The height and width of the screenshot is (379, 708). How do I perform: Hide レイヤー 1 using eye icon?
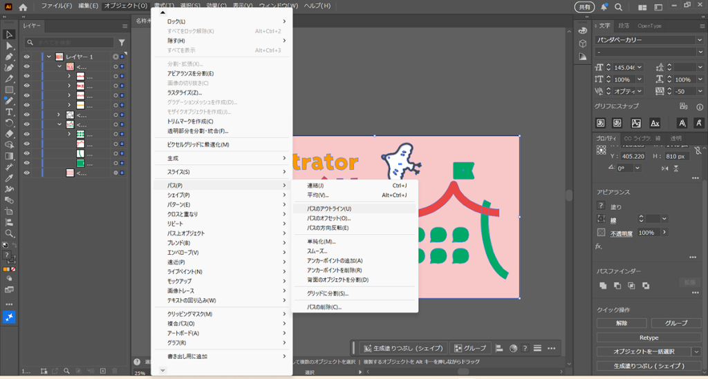click(27, 57)
